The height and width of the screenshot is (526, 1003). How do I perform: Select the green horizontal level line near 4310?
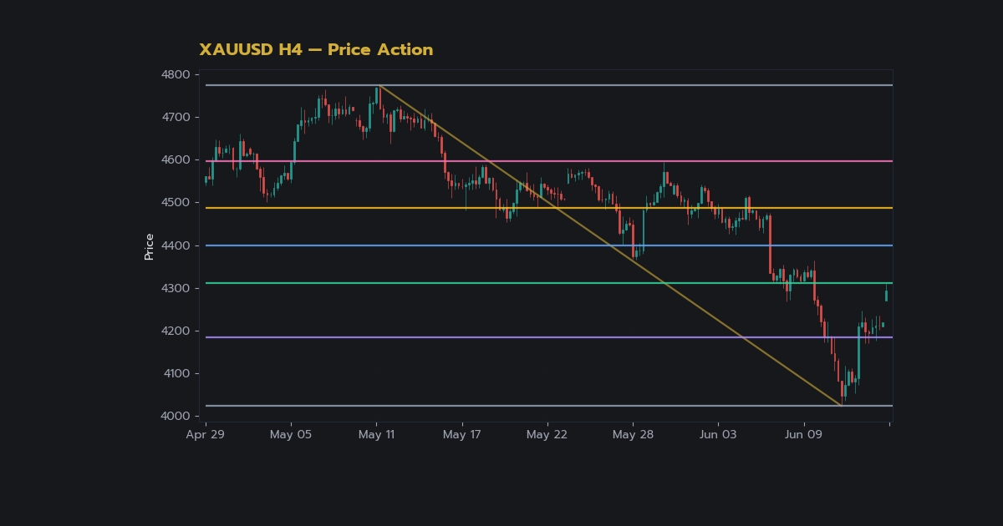point(548,283)
